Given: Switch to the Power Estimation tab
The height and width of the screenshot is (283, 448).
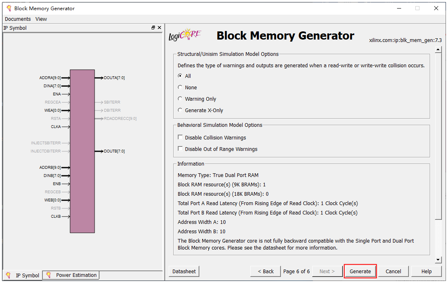Looking at the screenshot, I should [x=71, y=275].
